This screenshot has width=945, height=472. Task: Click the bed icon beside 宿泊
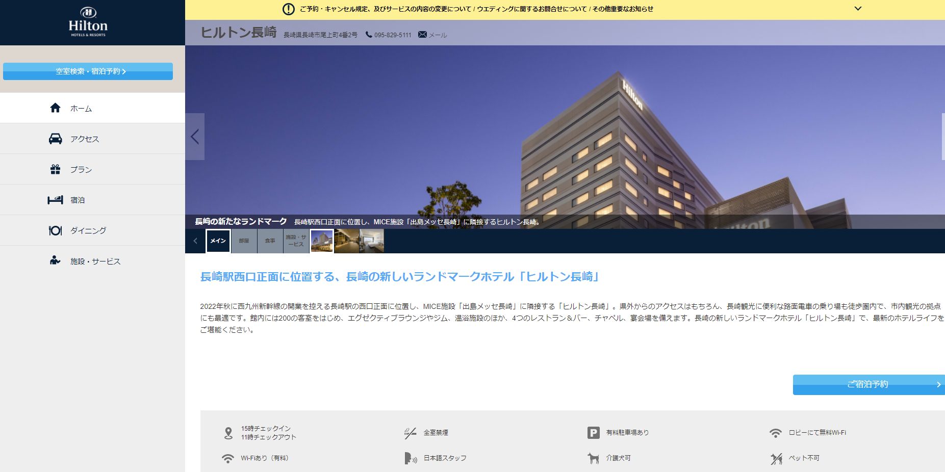tap(55, 200)
